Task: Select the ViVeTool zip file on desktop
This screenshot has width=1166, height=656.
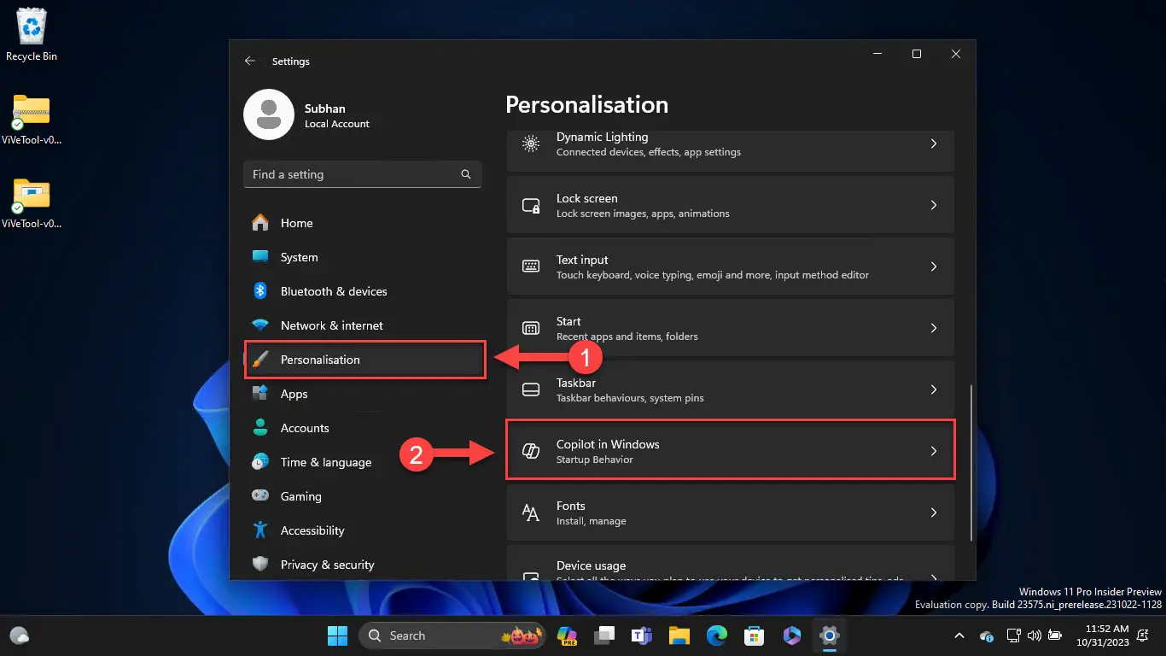Action: (x=32, y=119)
